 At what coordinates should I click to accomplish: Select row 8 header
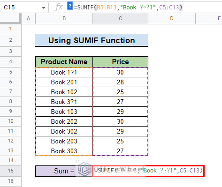coord(10,102)
